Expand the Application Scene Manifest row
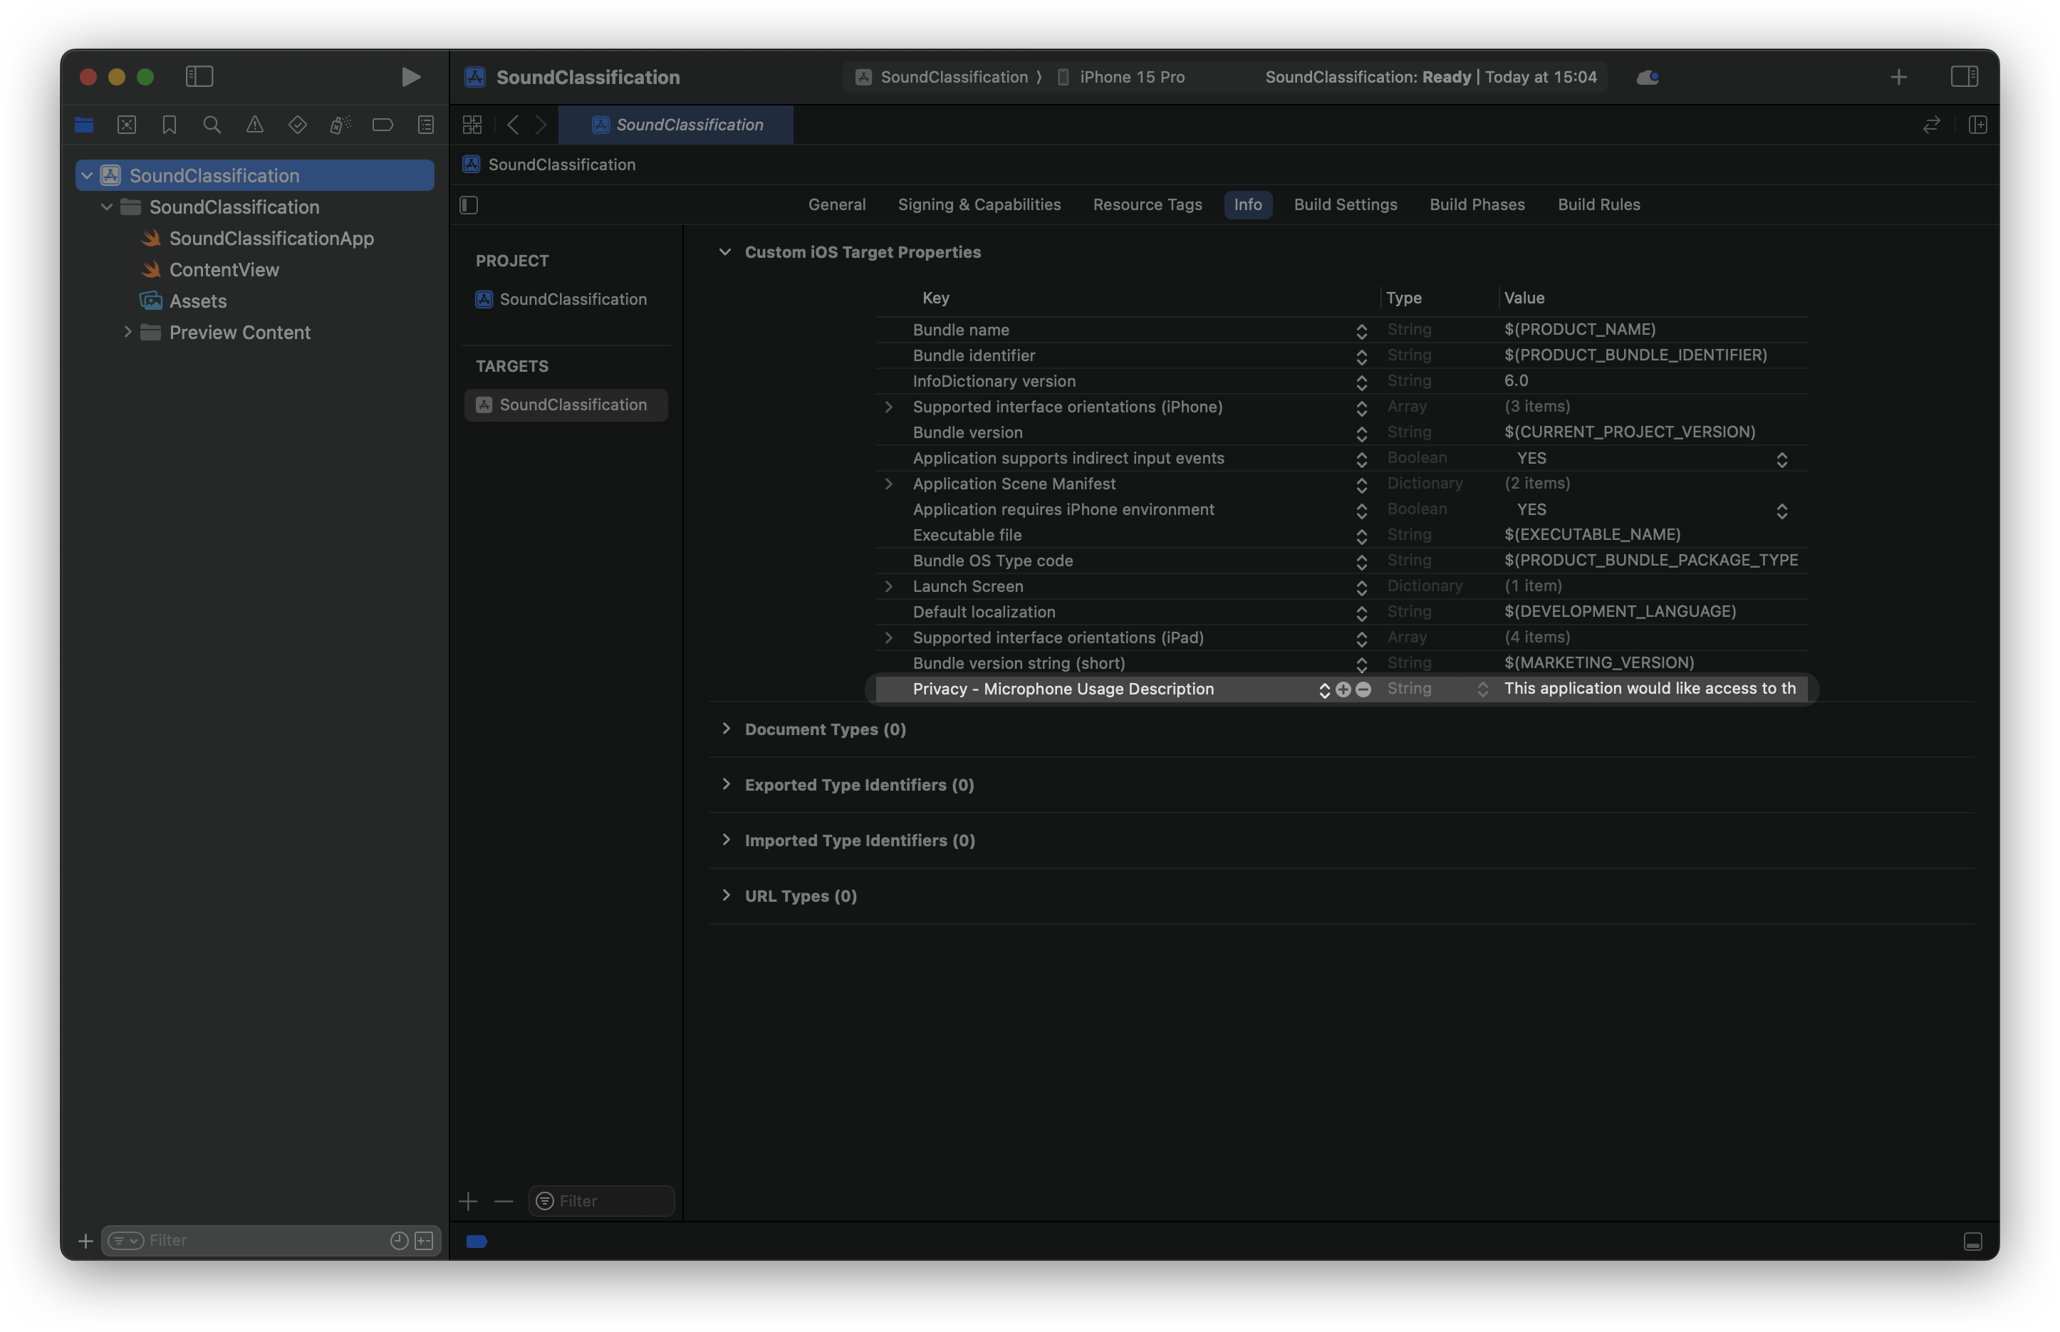Screen dimensions: 2060x1332 coord(889,484)
